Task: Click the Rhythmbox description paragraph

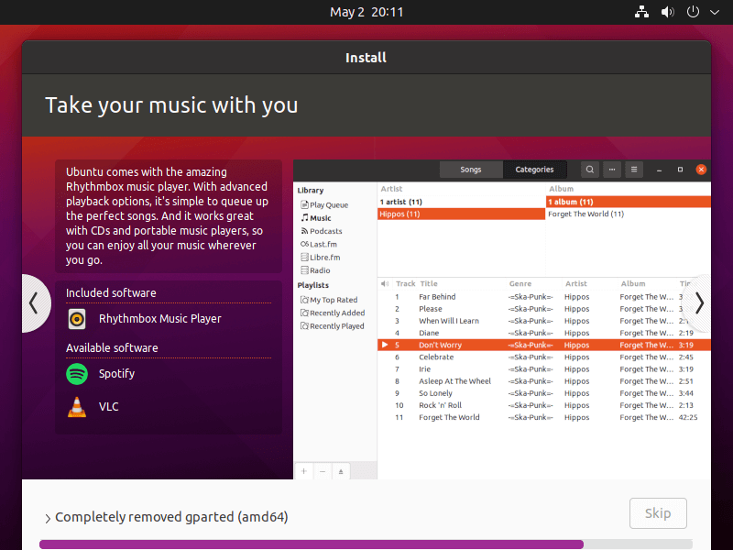Action: [168, 216]
